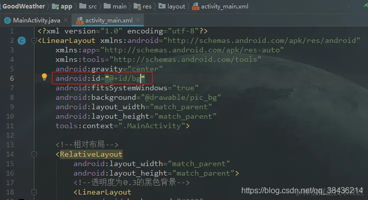Image resolution: width=368 pixels, height=200 pixels.
Task: Click res resource folder icon
Action: click(x=137, y=6)
